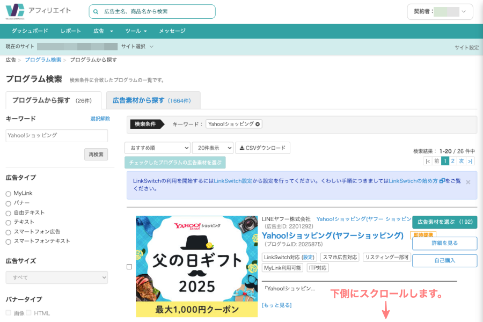This screenshot has width=483, height=322.
Task: Click MyLink利用可能 tag
Action: [282, 268]
